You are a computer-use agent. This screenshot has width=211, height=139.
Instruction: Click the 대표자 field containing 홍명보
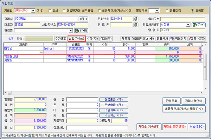click(27, 25)
